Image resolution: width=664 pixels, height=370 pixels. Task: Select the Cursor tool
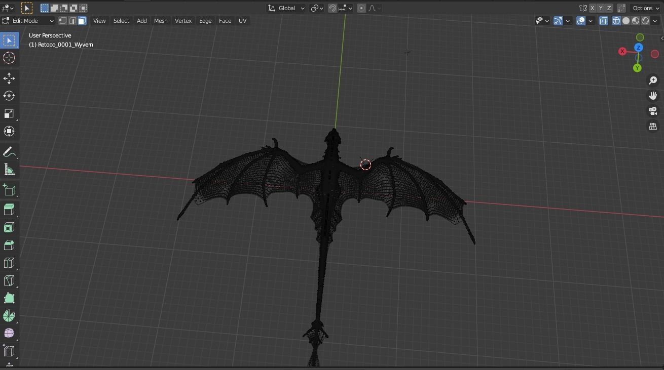9,58
